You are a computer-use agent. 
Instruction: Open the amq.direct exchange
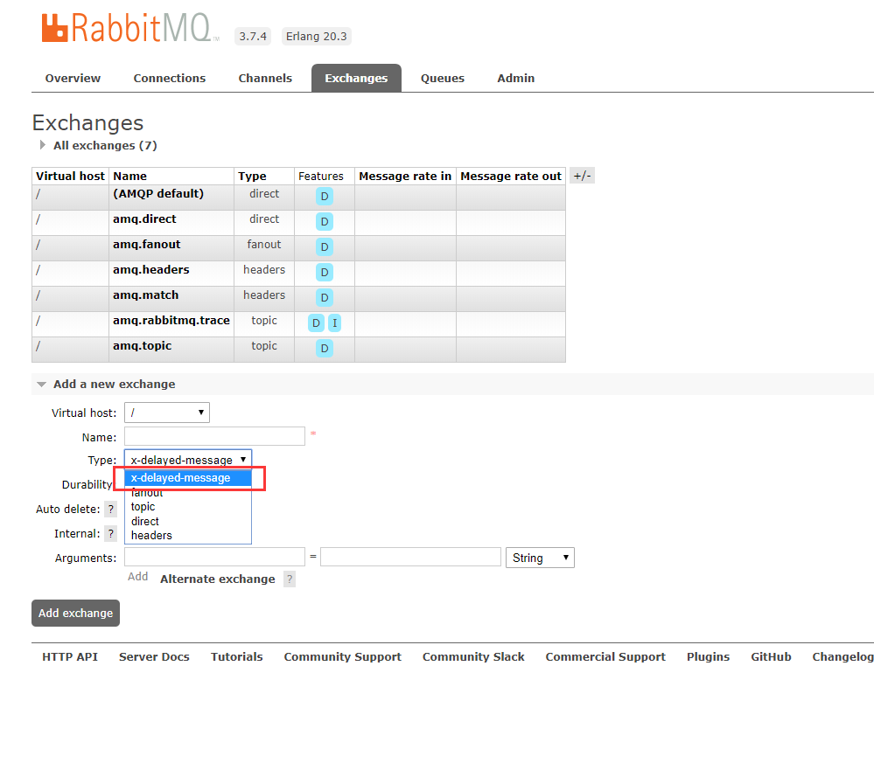[144, 218]
